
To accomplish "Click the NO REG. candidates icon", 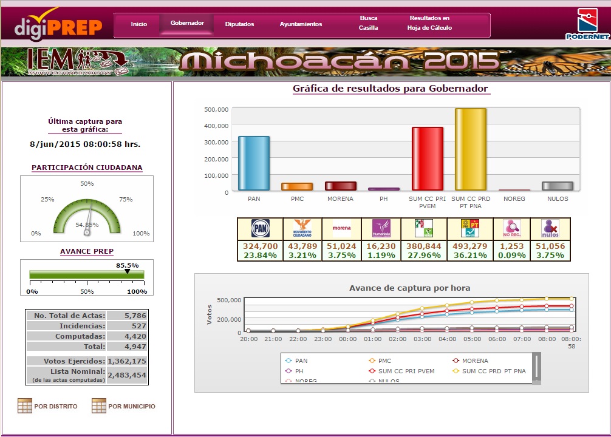I will (x=511, y=228).
